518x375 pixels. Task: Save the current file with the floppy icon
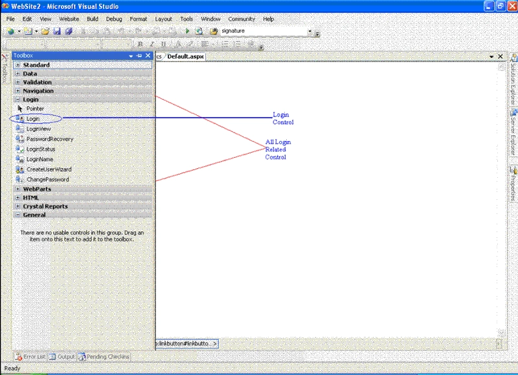pos(57,31)
